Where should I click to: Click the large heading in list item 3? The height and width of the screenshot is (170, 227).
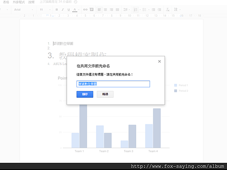pyautogui.click(x=82, y=56)
